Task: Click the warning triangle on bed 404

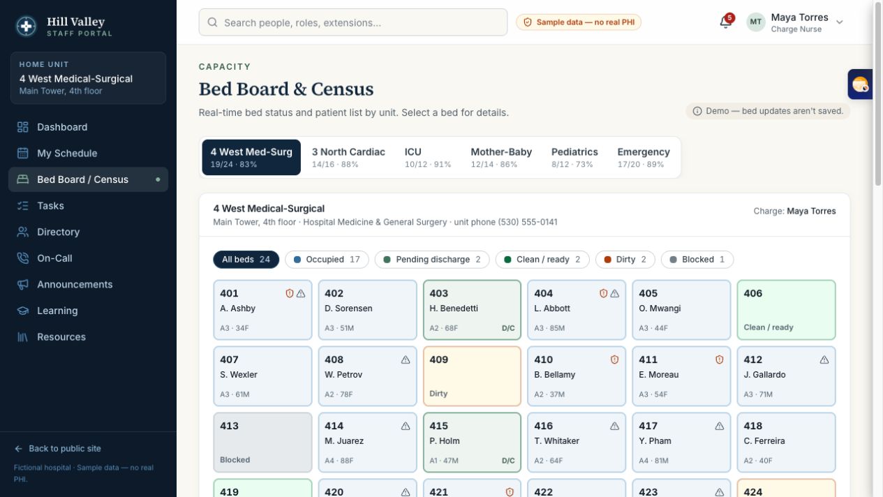Action: point(615,293)
